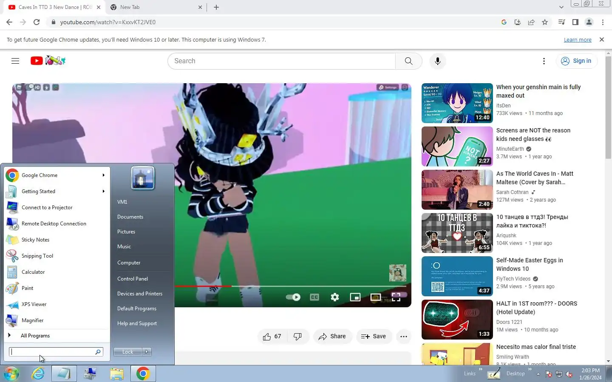
Task: Reload the page in Chrome
Action: click(37, 22)
